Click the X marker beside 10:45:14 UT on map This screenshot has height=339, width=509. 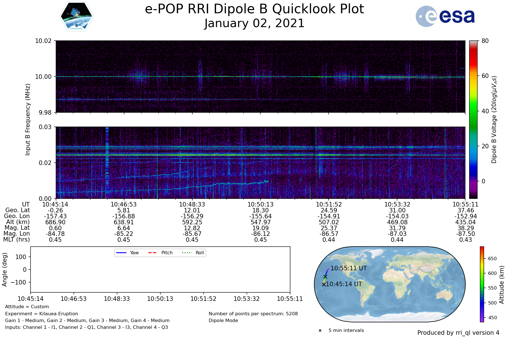pos(324,284)
